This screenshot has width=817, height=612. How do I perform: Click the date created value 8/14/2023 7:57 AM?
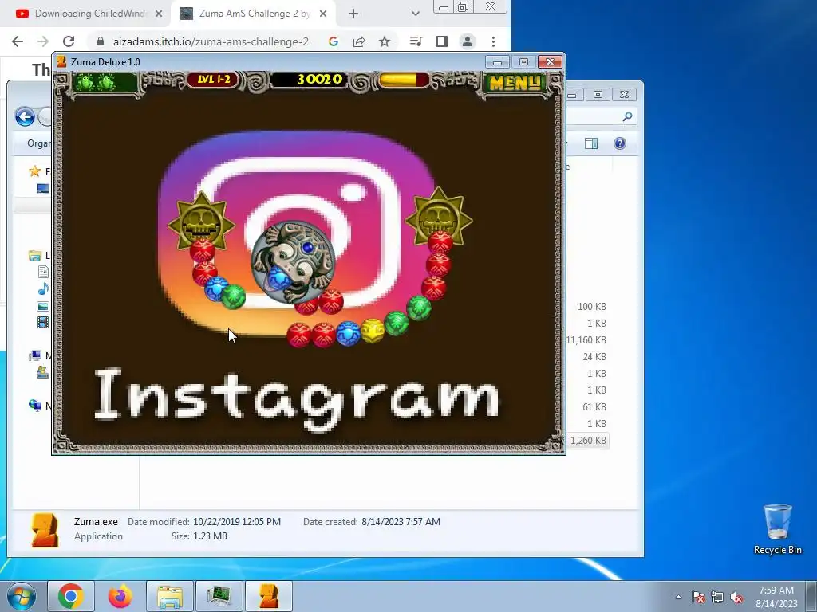tap(401, 521)
